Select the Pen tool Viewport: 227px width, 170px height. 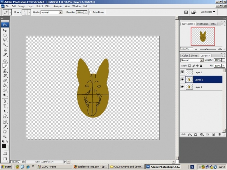(5, 101)
